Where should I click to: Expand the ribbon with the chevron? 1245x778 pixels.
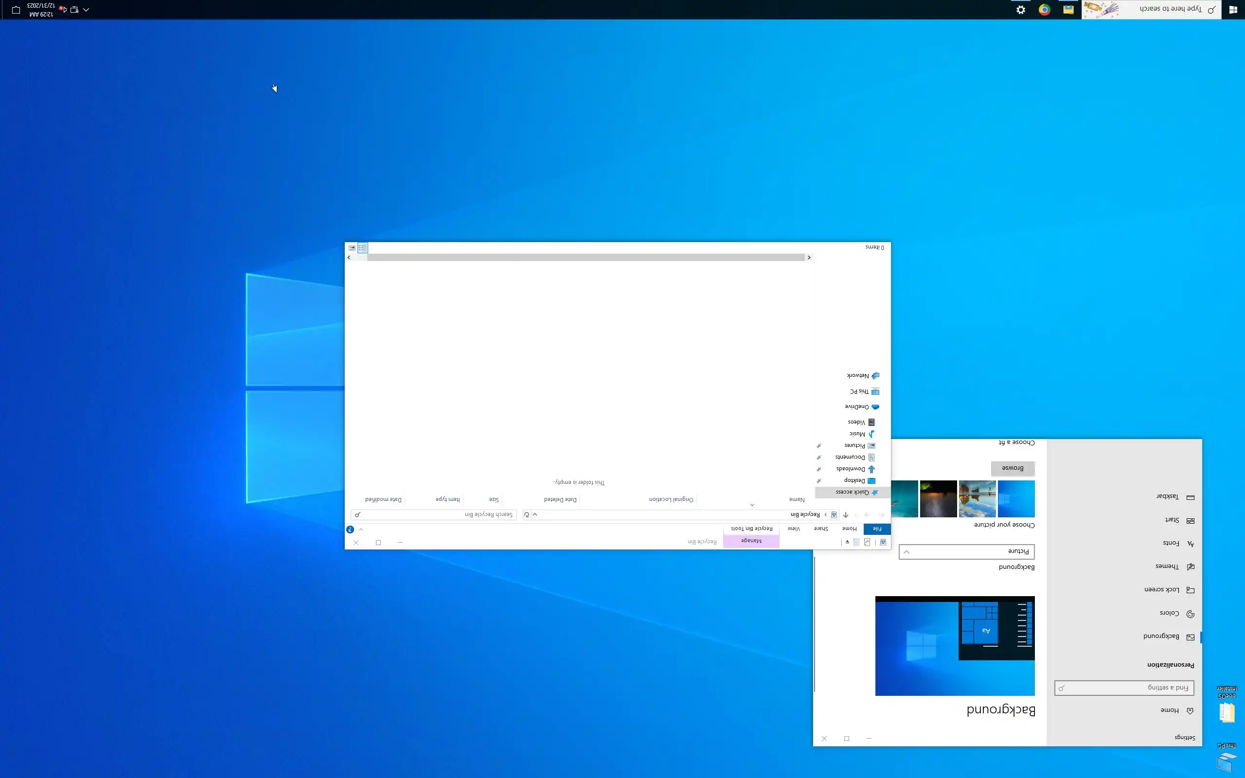coord(361,530)
